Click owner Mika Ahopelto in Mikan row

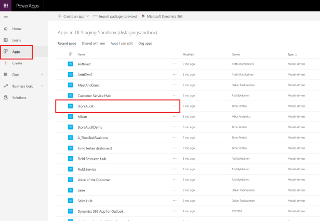tap(241, 117)
